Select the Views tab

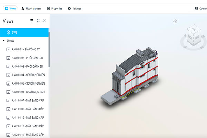point(9,9)
